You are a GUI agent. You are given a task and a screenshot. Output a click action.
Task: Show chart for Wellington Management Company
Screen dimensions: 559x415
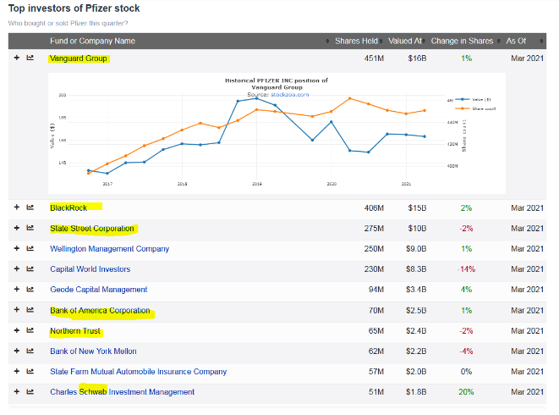pyautogui.click(x=30, y=248)
